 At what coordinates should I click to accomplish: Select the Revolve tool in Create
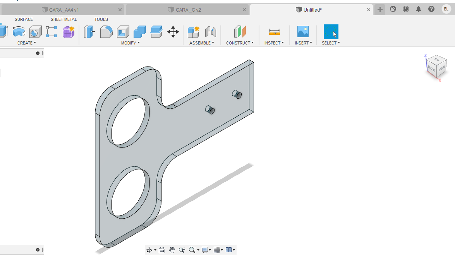(x=19, y=31)
